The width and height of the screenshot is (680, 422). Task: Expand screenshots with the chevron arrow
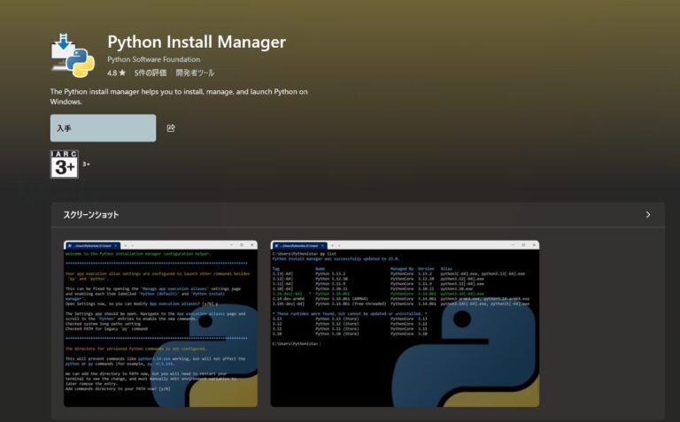point(648,214)
